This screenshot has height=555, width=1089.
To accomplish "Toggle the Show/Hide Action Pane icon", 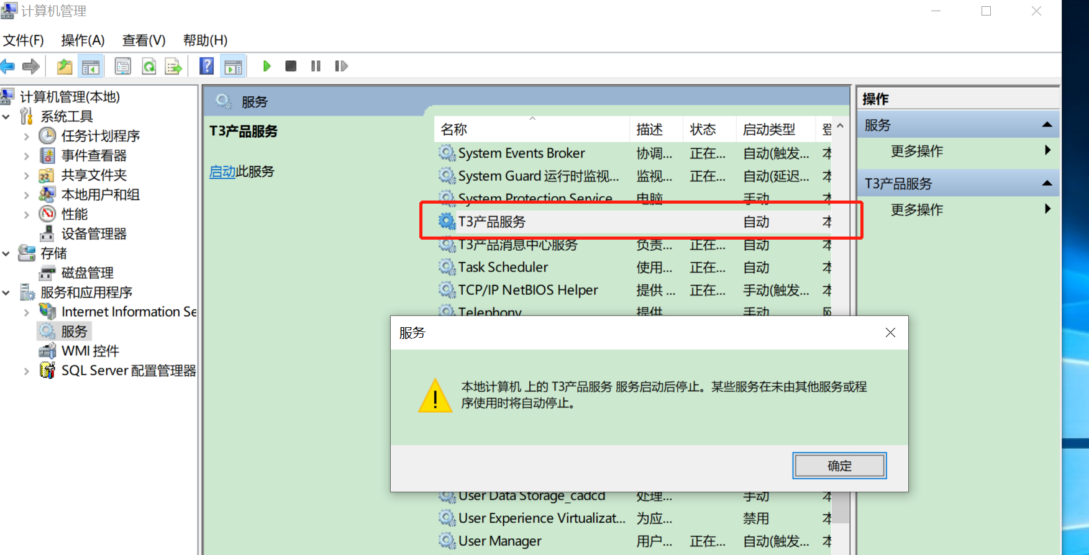I will pyautogui.click(x=234, y=66).
